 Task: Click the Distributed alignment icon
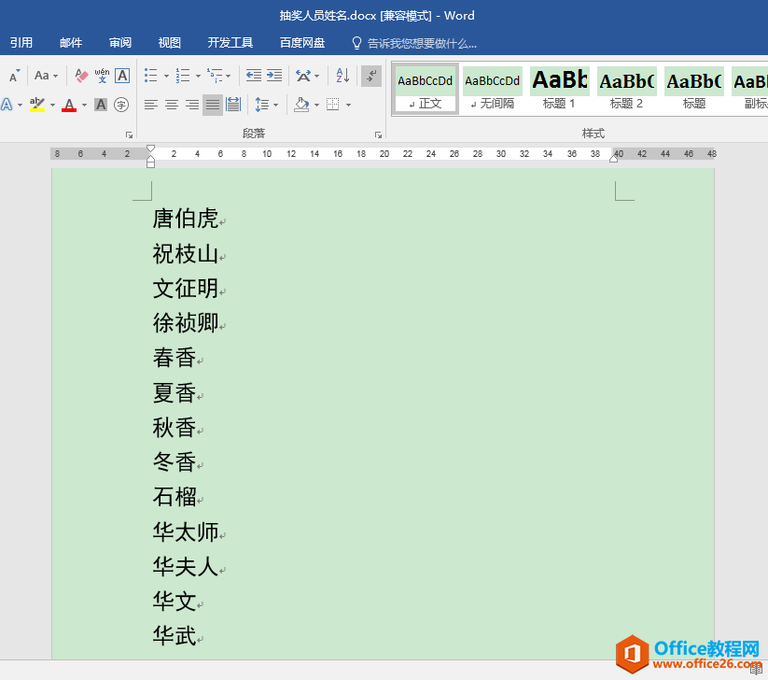233,105
